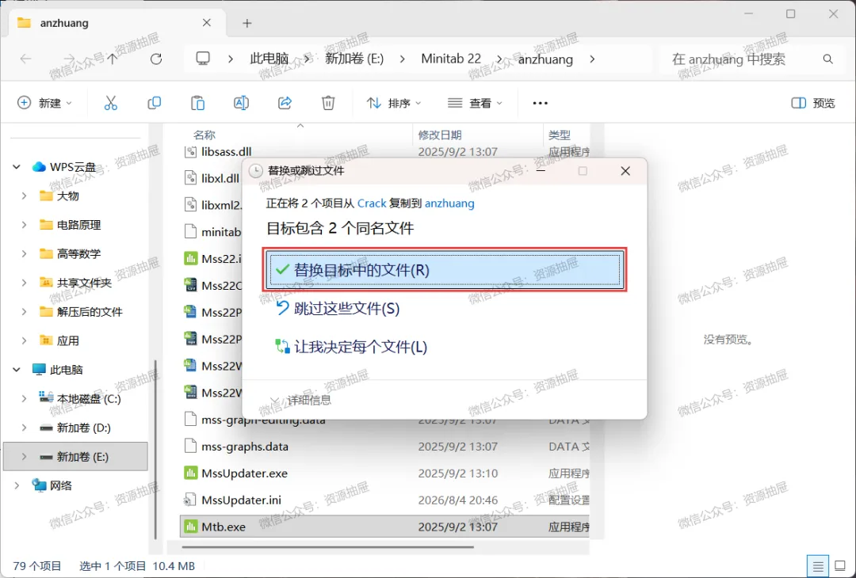Click the search magnifier icon
856x578 pixels.
point(828,59)
